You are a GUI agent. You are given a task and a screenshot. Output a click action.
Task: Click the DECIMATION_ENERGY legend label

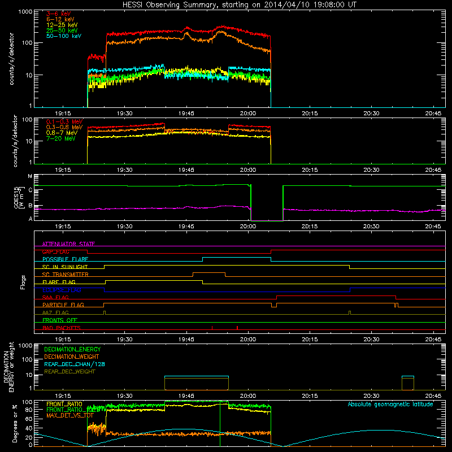click(x=72, y=349)
